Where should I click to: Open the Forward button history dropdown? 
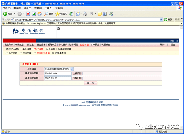[24, 14]
